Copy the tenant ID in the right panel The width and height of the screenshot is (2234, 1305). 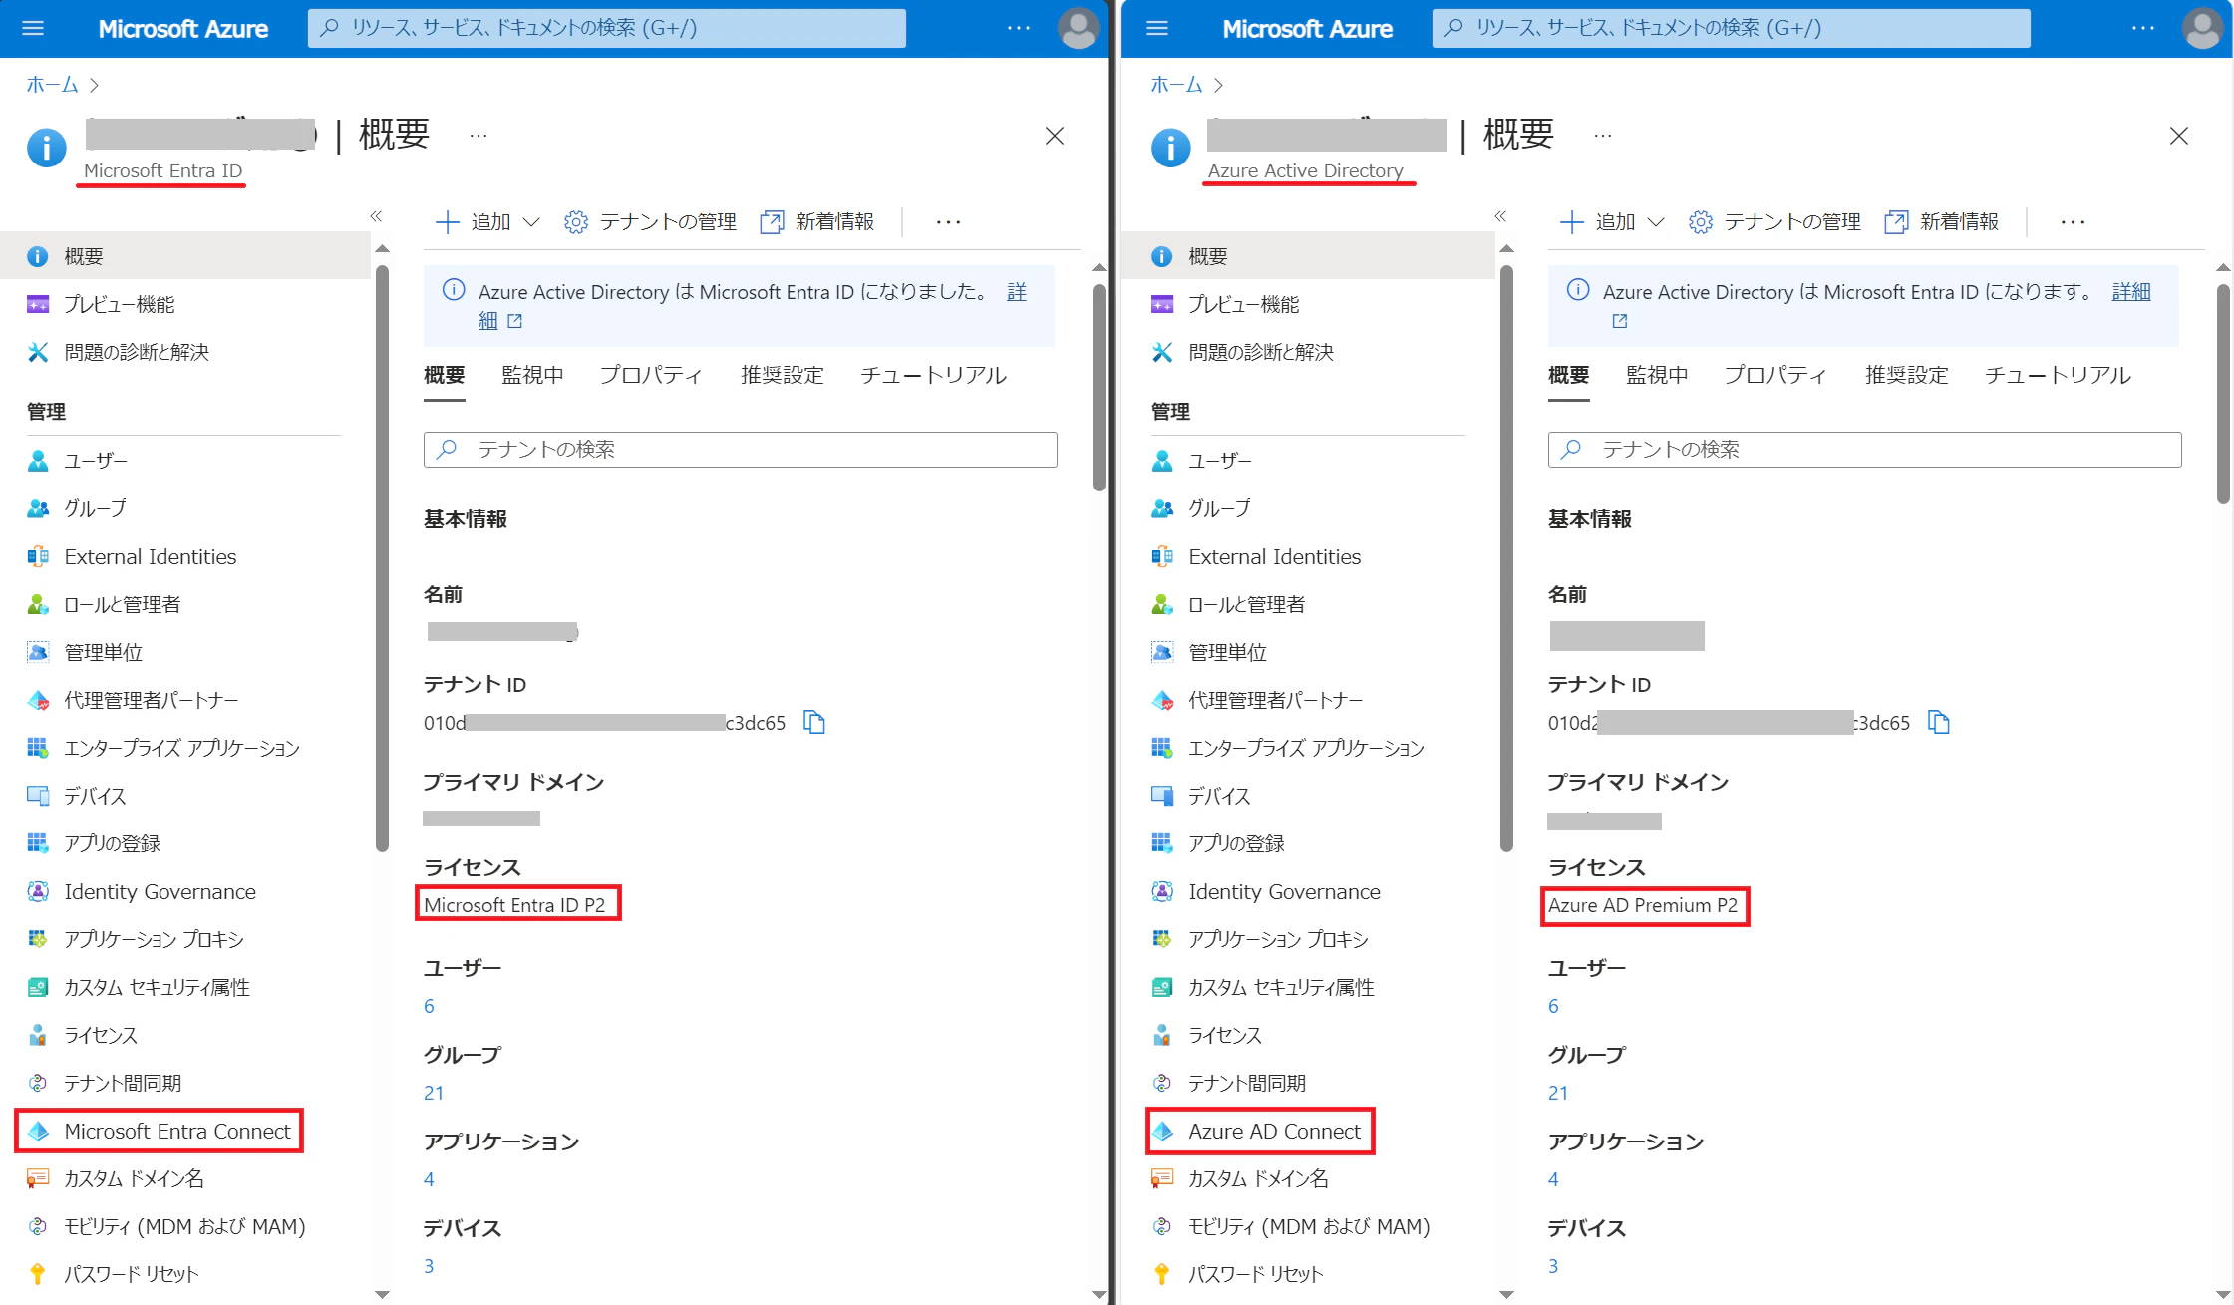(x=1939, y=722)
